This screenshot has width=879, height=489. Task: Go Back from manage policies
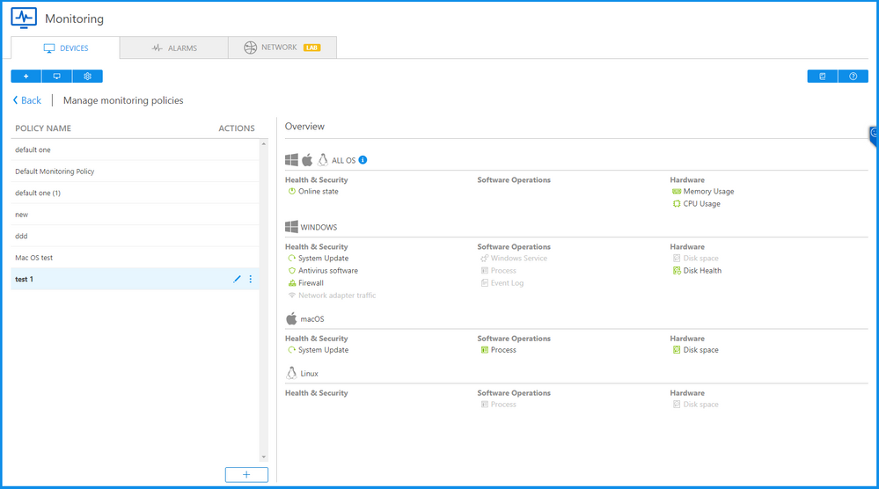point(27,100)
